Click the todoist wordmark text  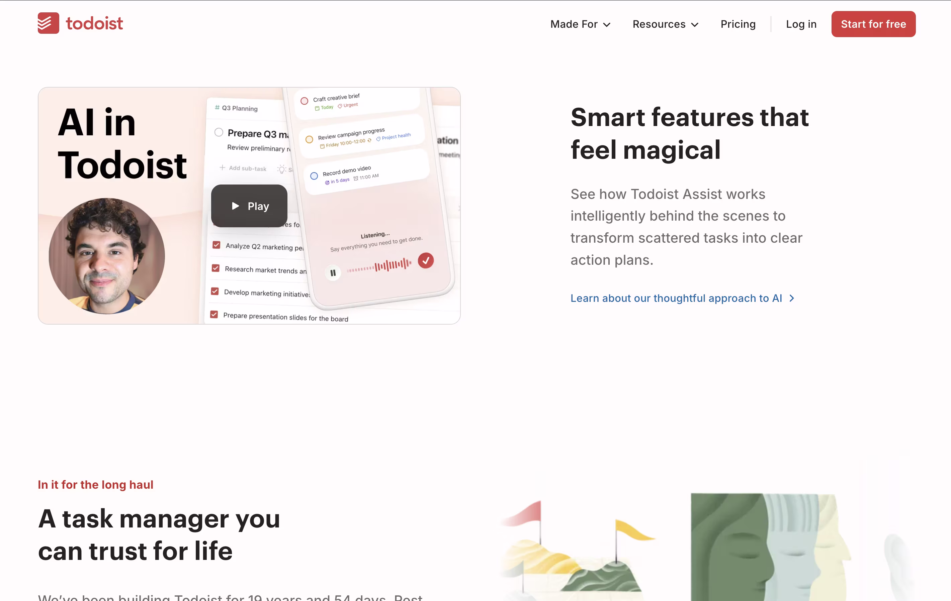(x=94, y=23)
